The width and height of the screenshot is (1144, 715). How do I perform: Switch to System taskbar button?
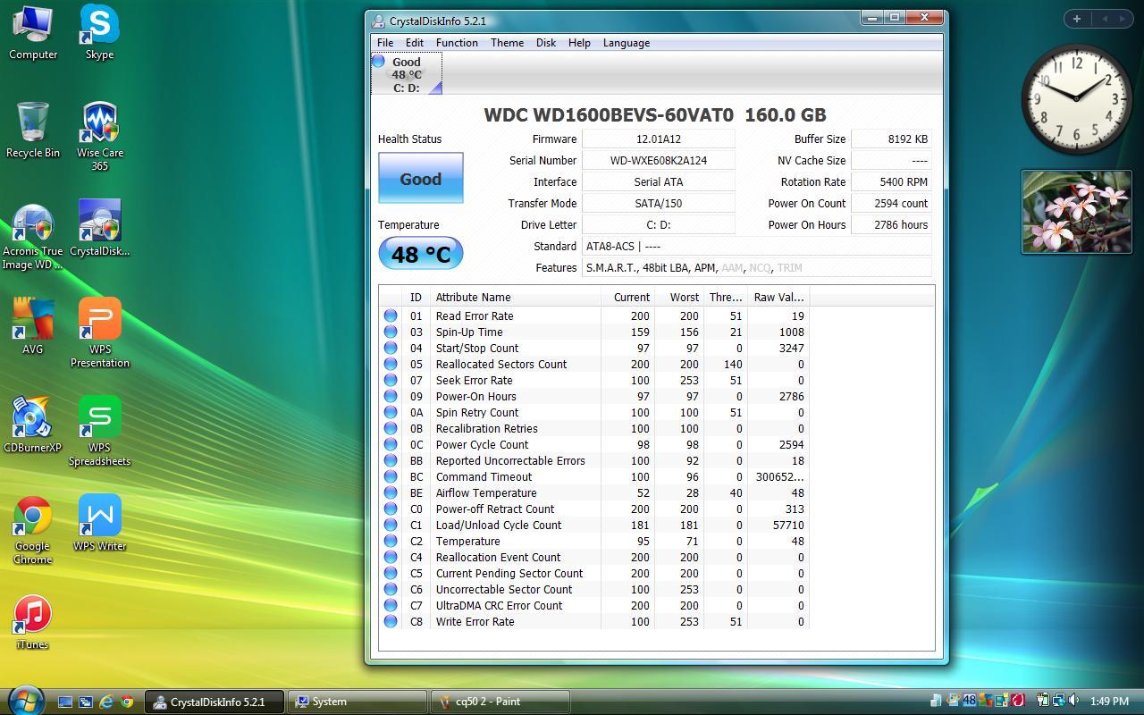pos(358,702)
